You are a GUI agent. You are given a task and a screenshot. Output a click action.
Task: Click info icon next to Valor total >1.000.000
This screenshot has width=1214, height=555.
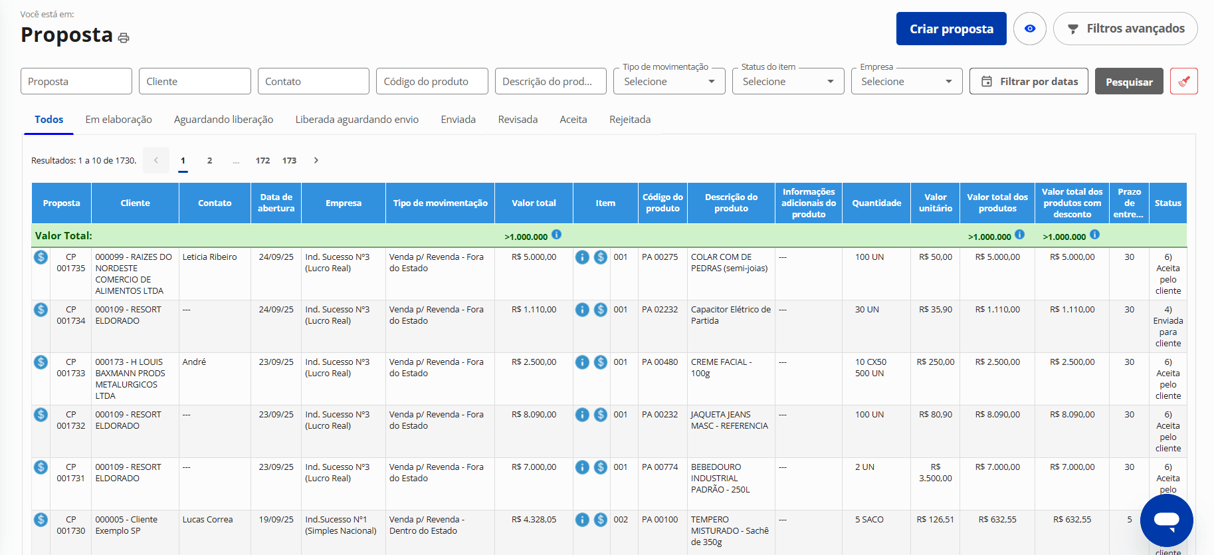557,235
